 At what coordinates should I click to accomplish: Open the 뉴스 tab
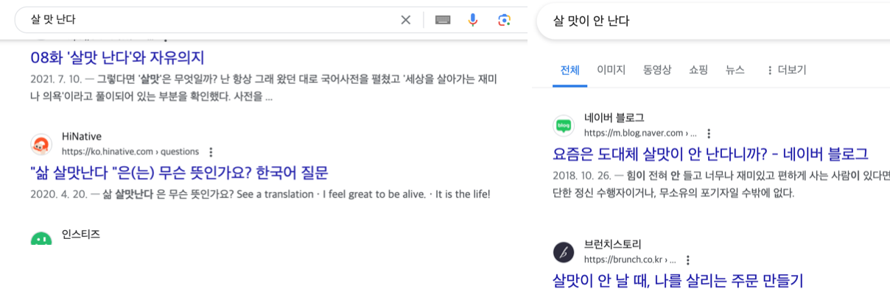pyautogui.click(x=735, y=70)
